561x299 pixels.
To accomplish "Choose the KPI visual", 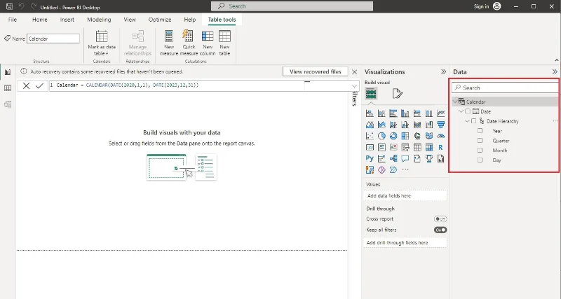I will click(393, 147).
